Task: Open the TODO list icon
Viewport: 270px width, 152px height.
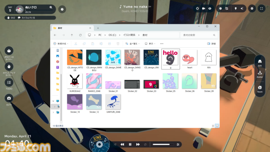Action: click(9, 83)
